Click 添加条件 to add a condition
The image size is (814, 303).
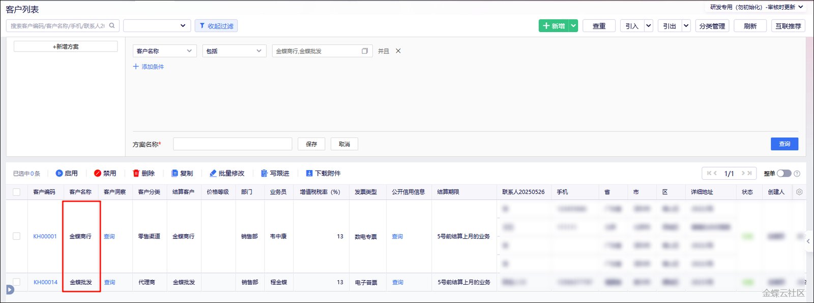pyautogui.click(x=149, y=67)
